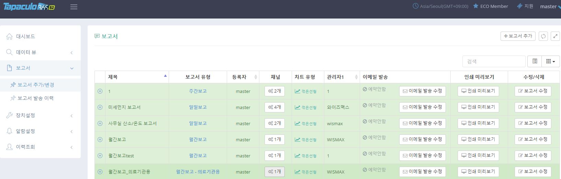Expand row details for report 1

tap(100, 91)
